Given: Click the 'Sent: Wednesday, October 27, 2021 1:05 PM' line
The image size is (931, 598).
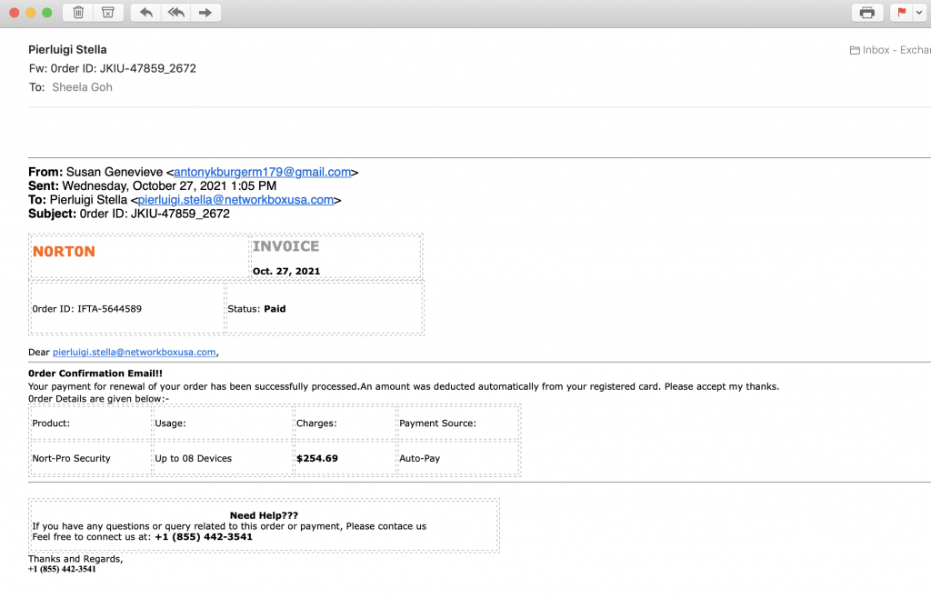Looking at the screenshot, I should click(152, 185).
